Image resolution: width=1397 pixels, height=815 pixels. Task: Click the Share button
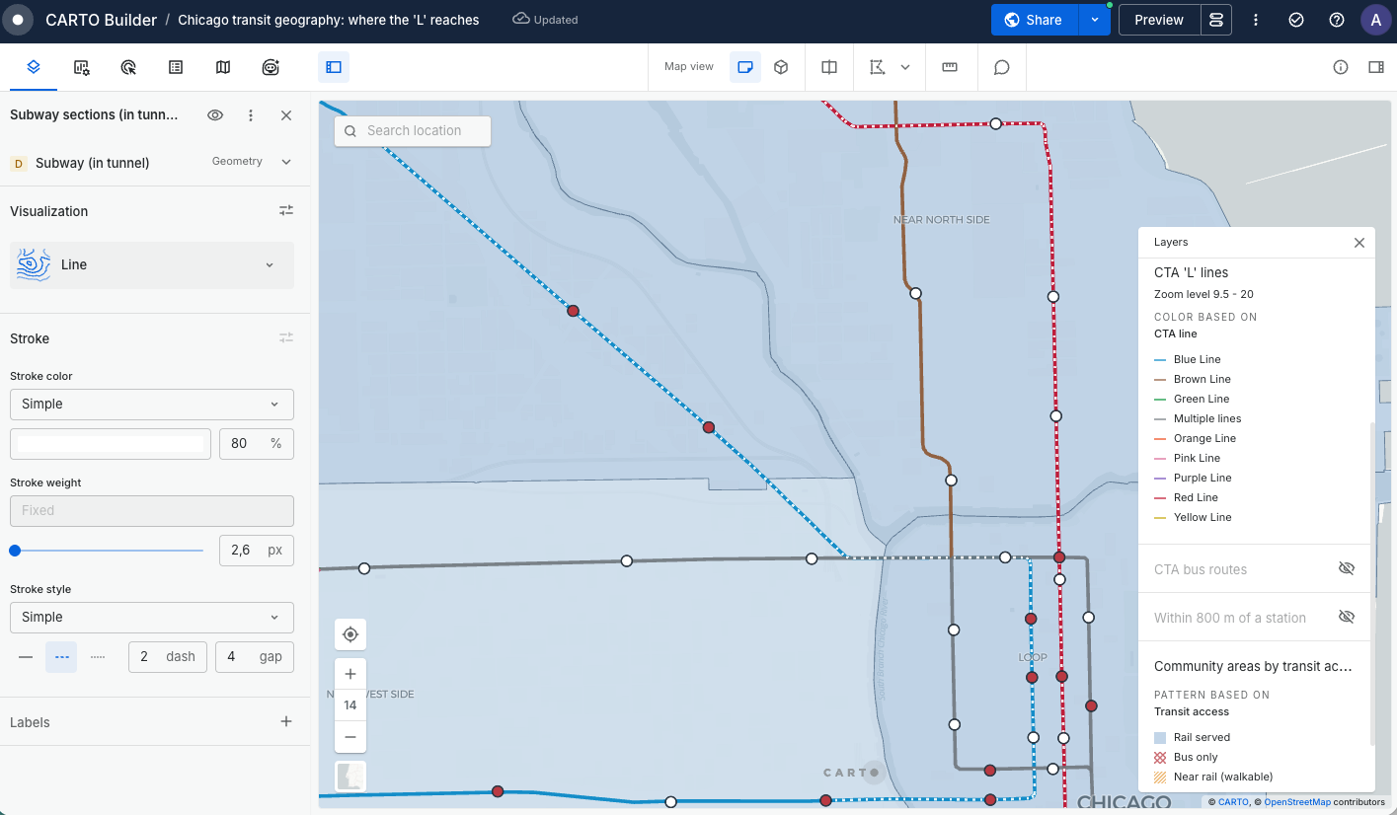[x=1035, y=20]
